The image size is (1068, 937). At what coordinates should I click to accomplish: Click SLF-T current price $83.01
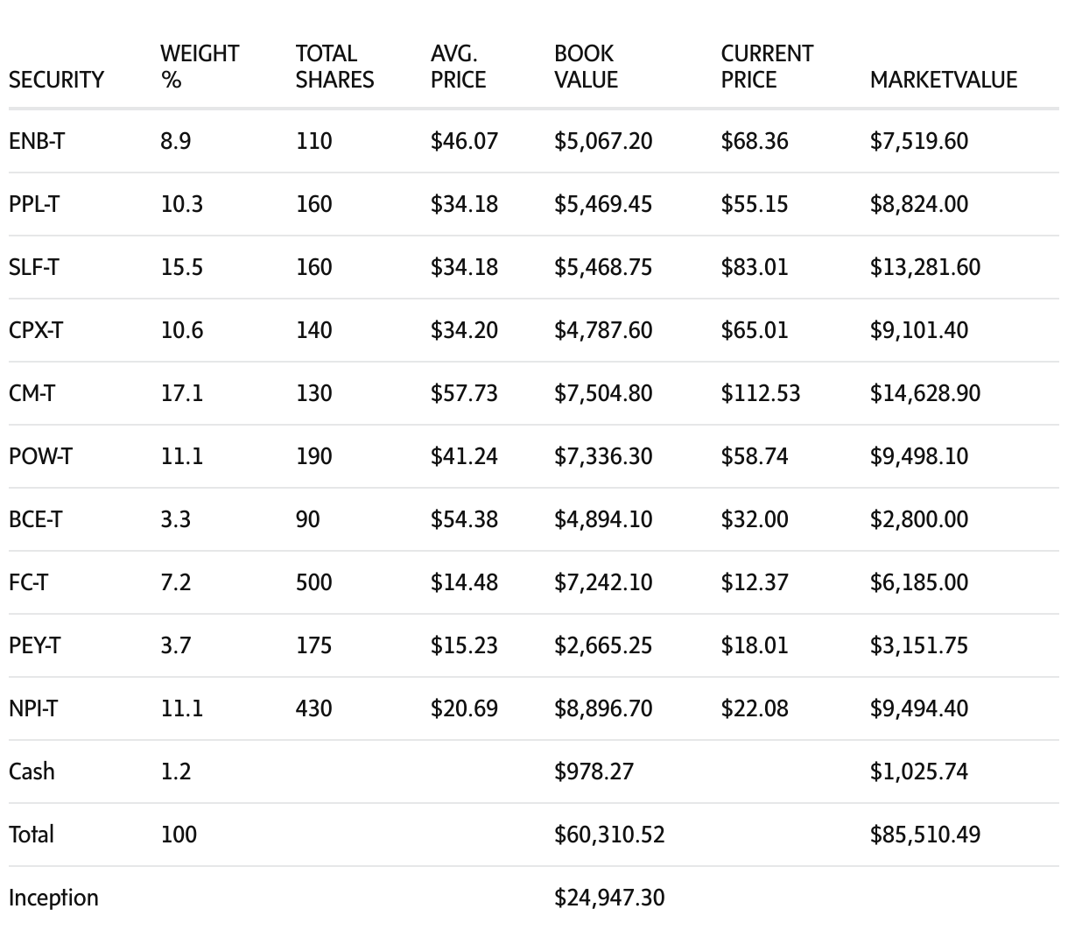click(x=754, y=267)
